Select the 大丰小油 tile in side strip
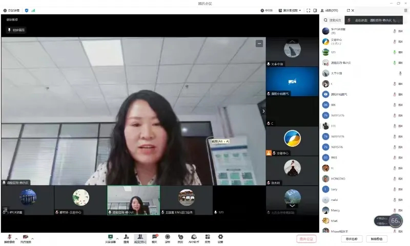 [292, 52]
